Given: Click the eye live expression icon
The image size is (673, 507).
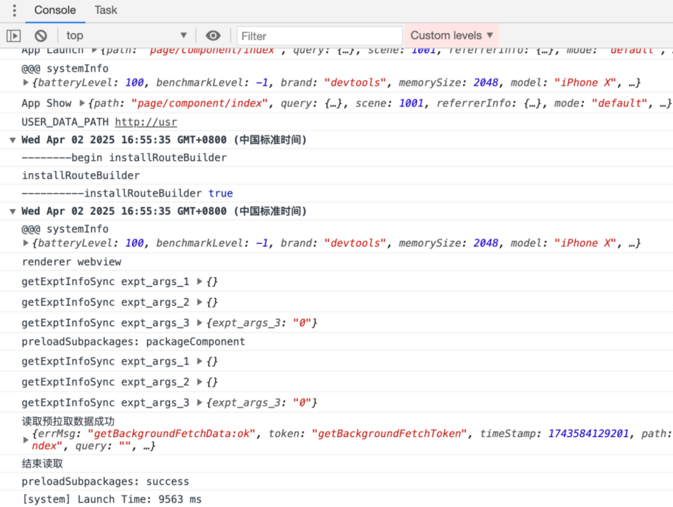Looking at the screenshot, I should click(x=213, y=36).
